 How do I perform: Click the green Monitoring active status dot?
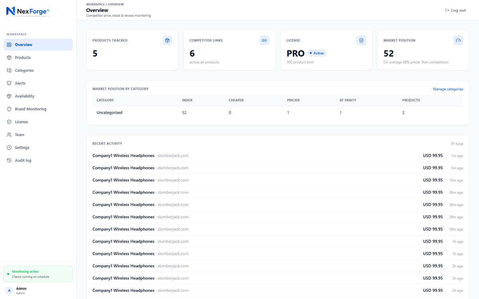point(8,274)
